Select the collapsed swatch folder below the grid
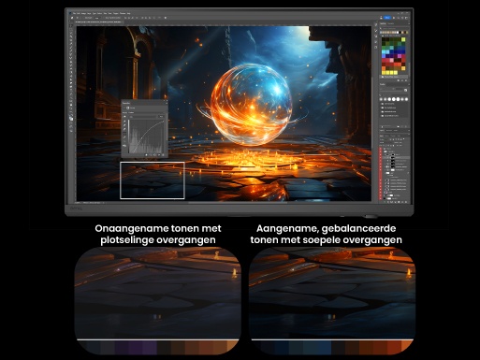The image size is (480, 360). point(395,77)
